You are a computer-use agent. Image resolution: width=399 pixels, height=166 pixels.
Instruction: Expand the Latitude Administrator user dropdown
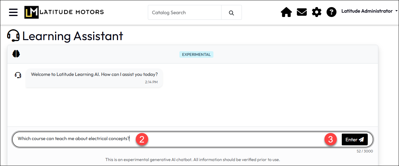pyautogui.click(x=369, y=11)
